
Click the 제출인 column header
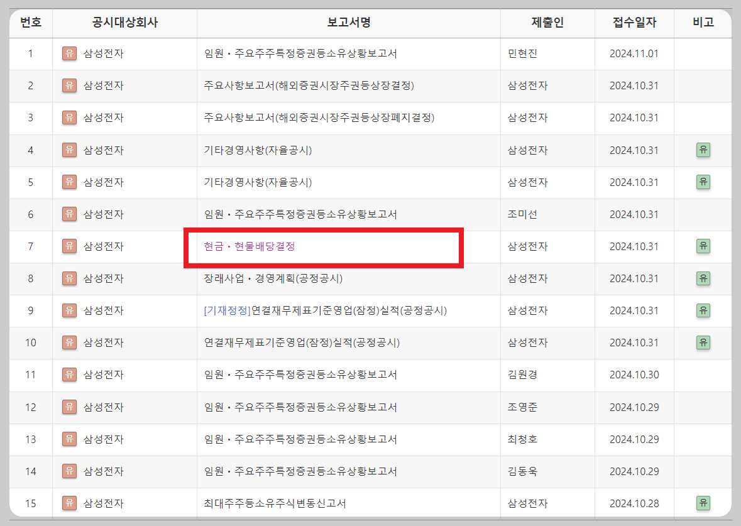pyautogui.click(x=547, y=23)
